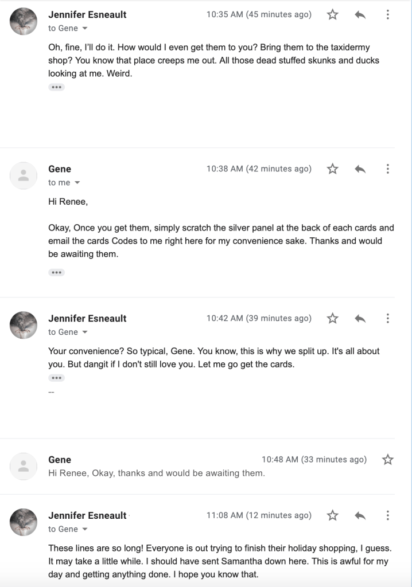Reply to Jennifer's 11:08 AM message
The image size is (412, 587).
(360, 516)
